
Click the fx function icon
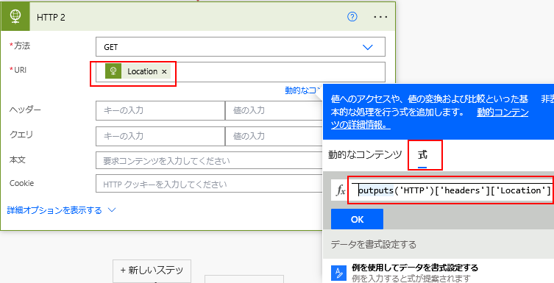(341, 190)
